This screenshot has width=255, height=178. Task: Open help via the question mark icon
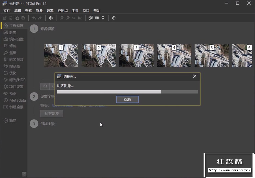pos(114,18)
